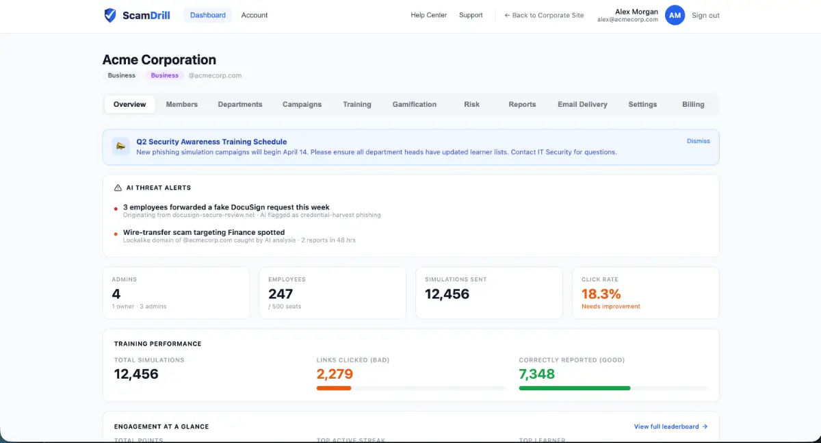The height and width of the screenshot is (443, 821).
Task: Click the orange Links Clicked progress bar
Action: click(x=334, y=388)
